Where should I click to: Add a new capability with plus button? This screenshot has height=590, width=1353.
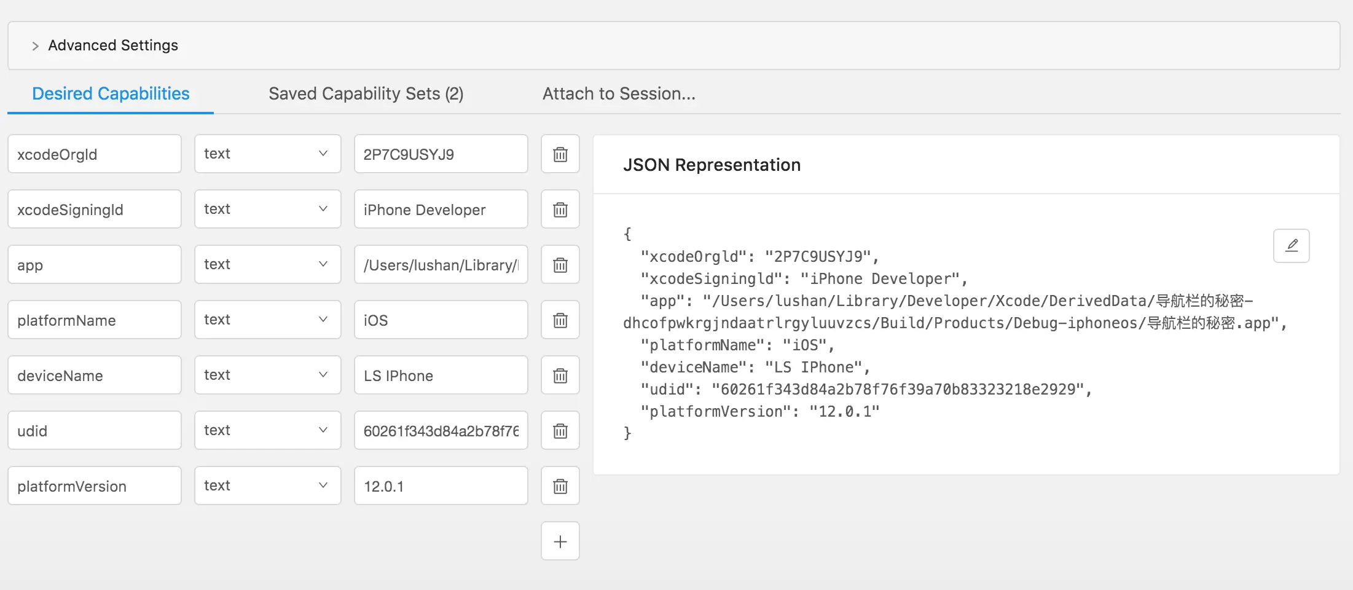pos(560,541)
